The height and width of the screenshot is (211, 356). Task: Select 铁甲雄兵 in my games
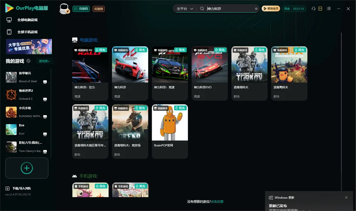click(x=26, y=77)
